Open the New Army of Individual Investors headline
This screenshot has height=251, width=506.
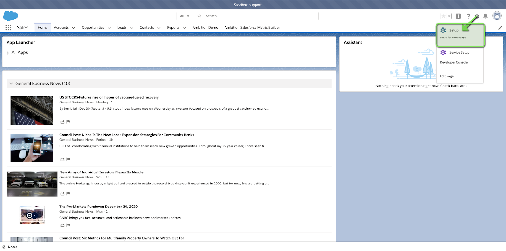point(101,172)
